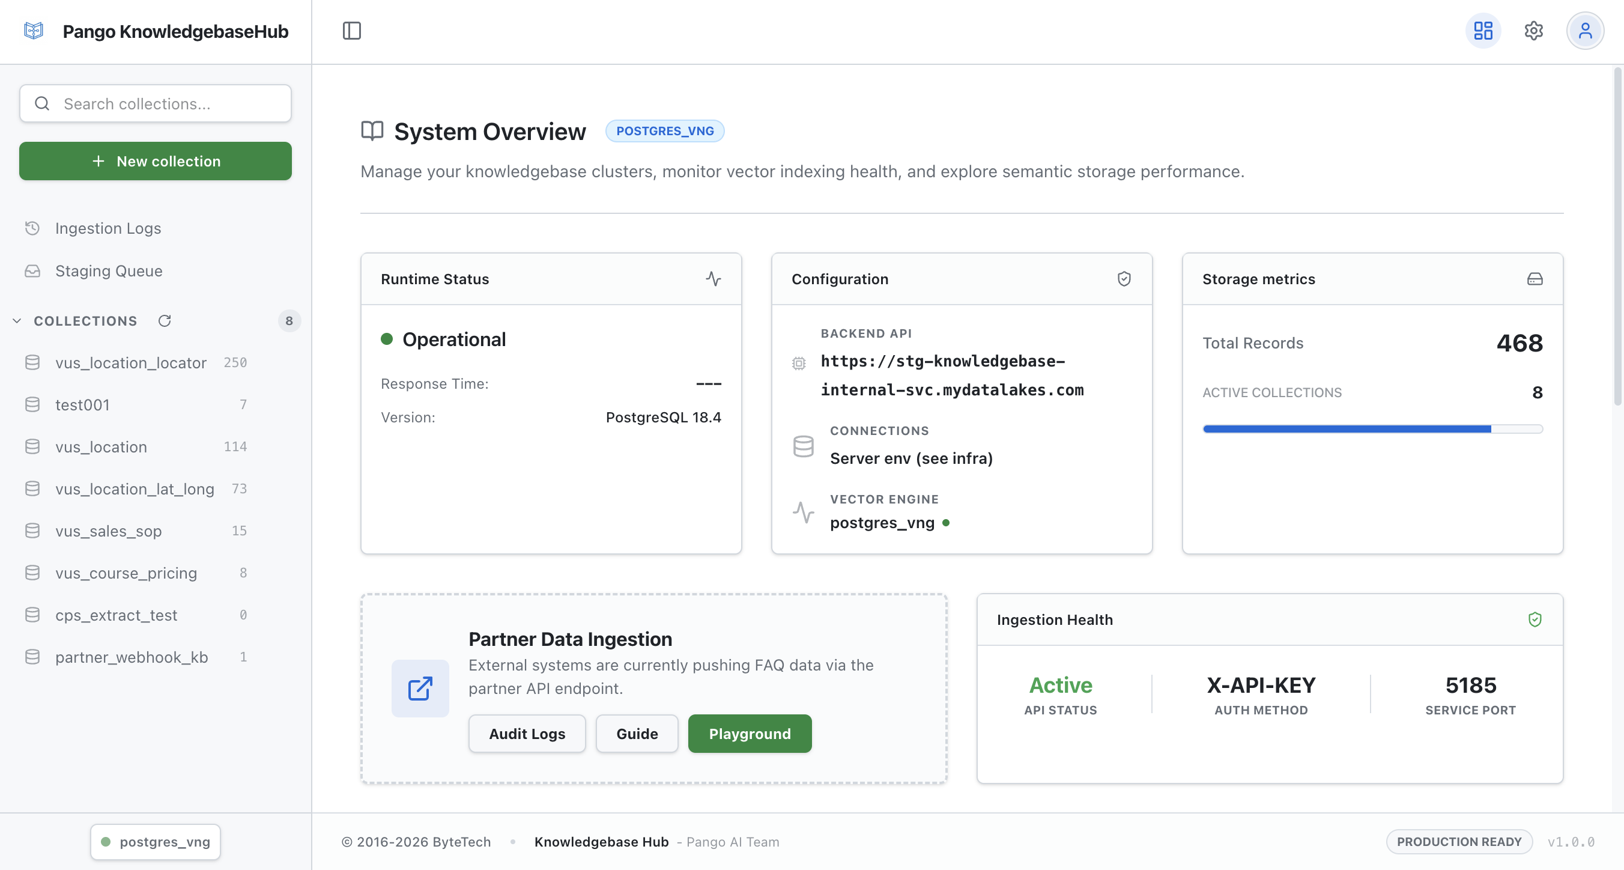This screenshot has width=1624, height=870.
Task: Click the Total Records value 468
Action: click(1519, 342)
